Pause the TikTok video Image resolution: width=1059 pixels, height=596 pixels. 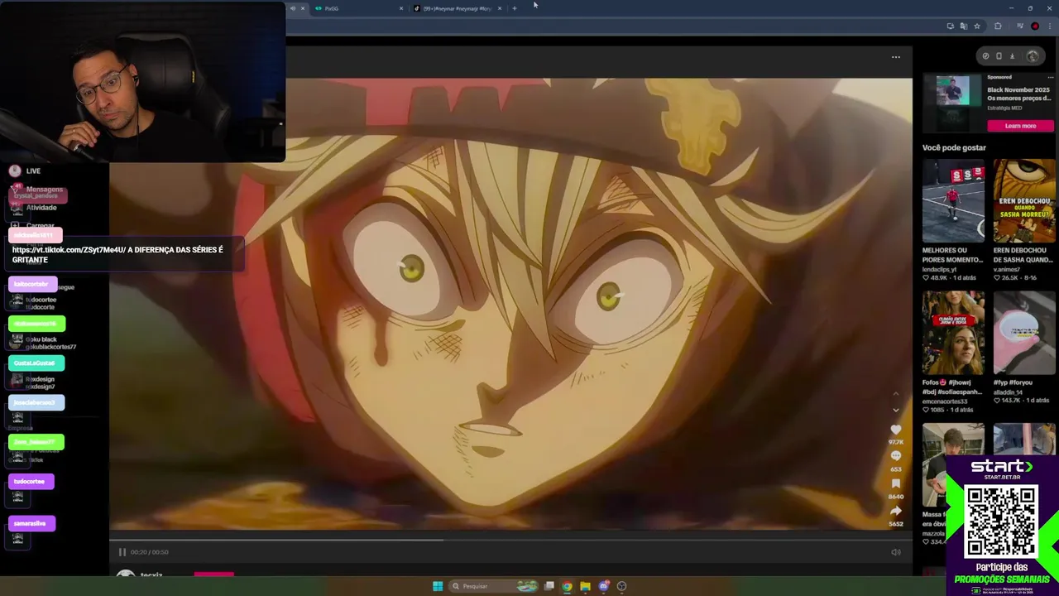click(x=122, y=552)
